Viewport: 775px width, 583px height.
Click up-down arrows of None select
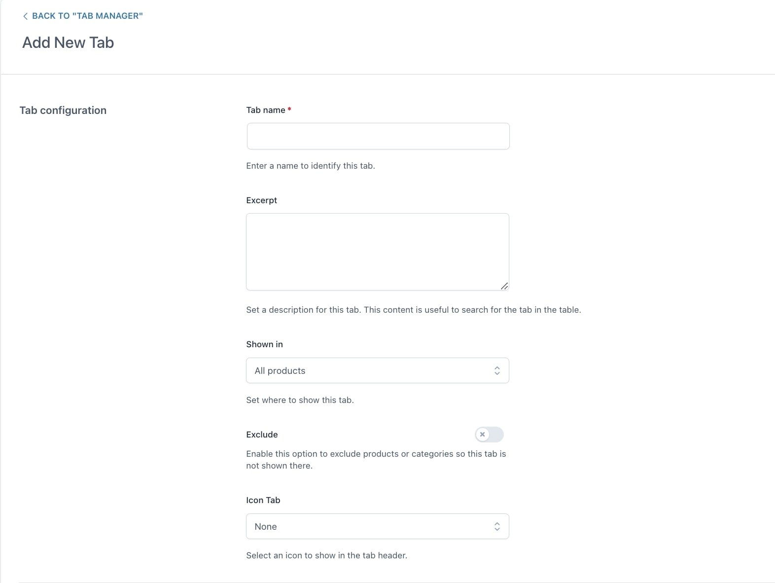[497, 526]
